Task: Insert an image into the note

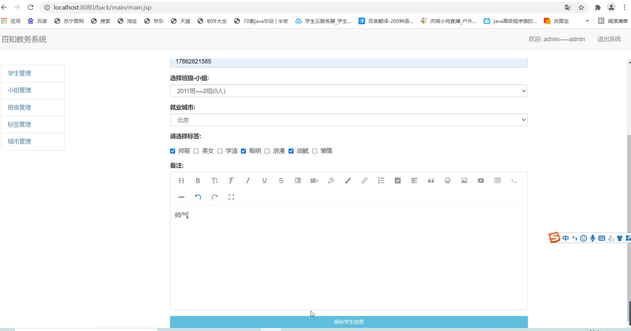Action: (x=464, y=180)
